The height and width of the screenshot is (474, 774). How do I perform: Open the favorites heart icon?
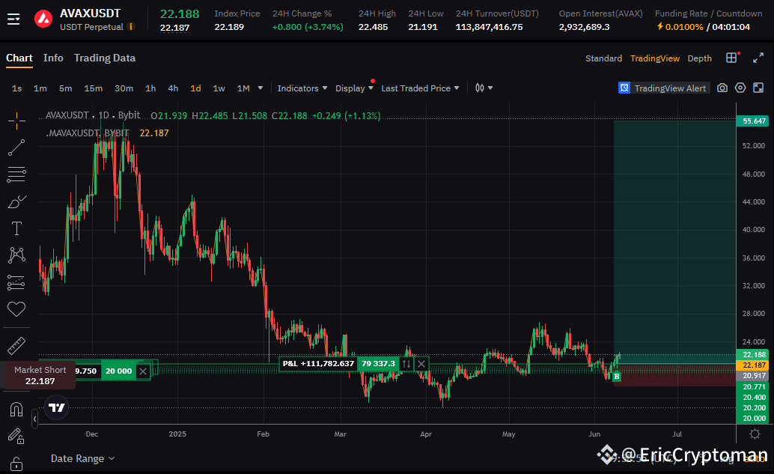point(16,309)
